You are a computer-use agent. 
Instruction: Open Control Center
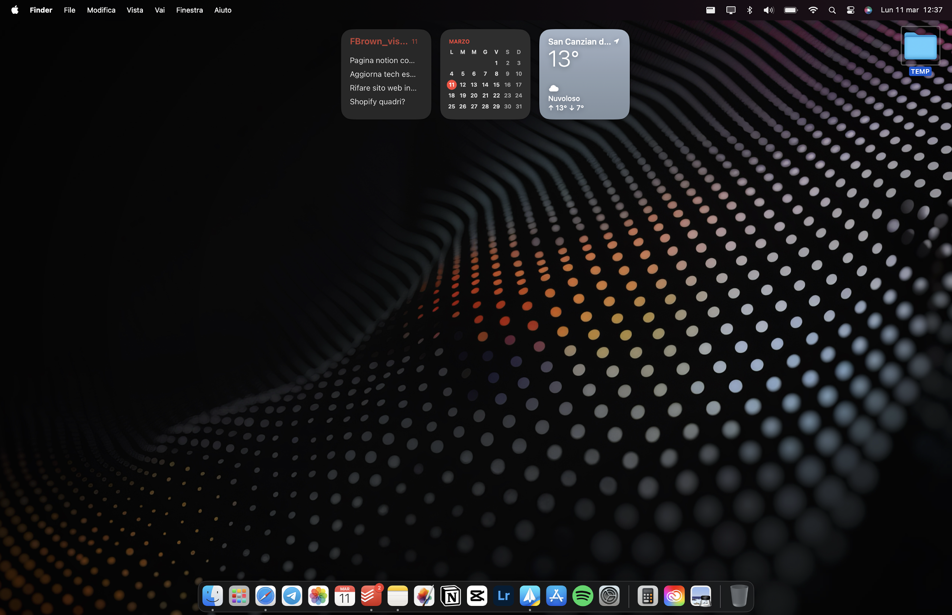[851, 10]
